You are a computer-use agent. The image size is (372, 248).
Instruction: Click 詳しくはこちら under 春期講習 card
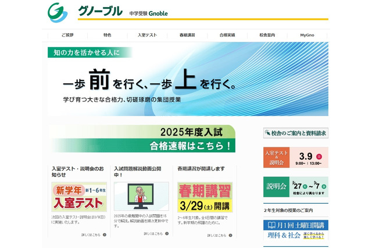(217, 235)
